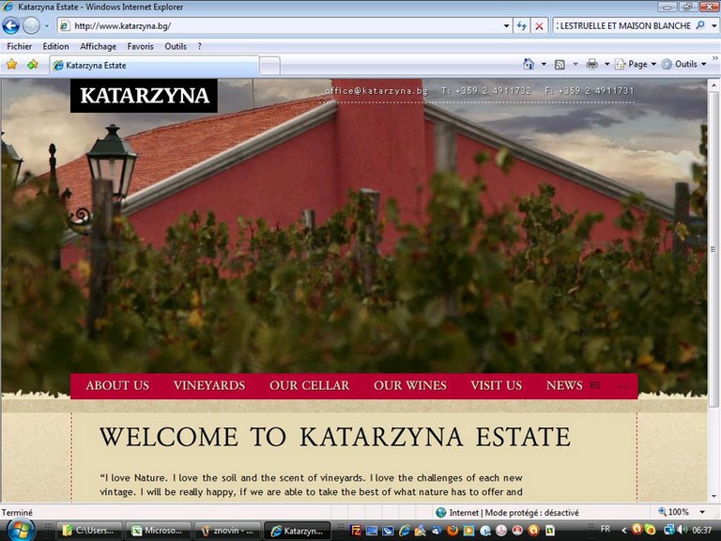Click the Windows Start button

click(19, 530)
